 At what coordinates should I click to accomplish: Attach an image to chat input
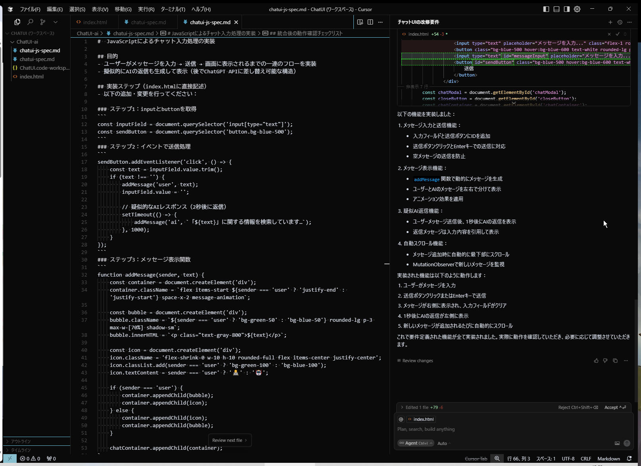[x=617, y=443]
